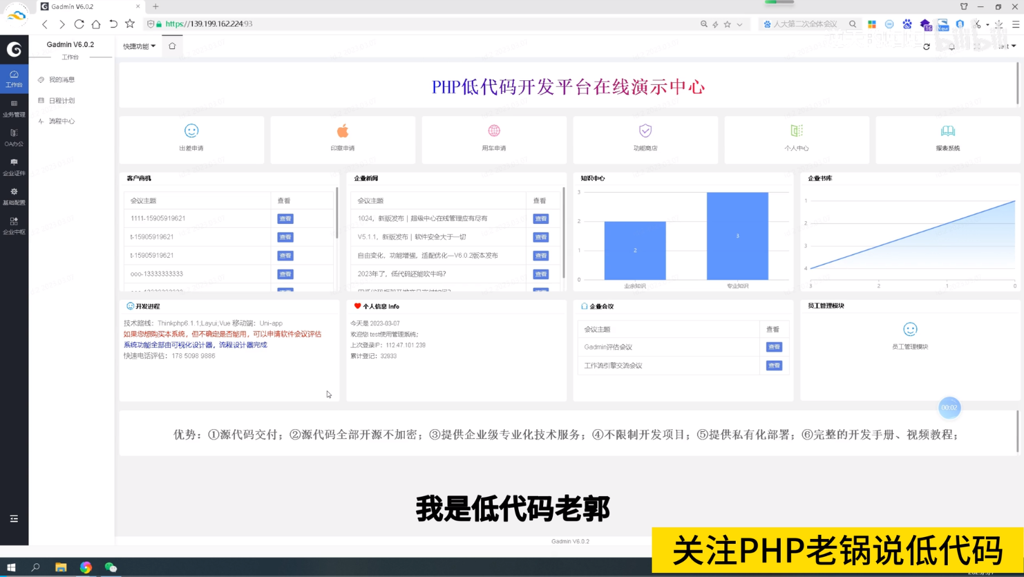1024x577 pixels.
Task: View the 1024 新版发布 news item
Action: [541, 218]
